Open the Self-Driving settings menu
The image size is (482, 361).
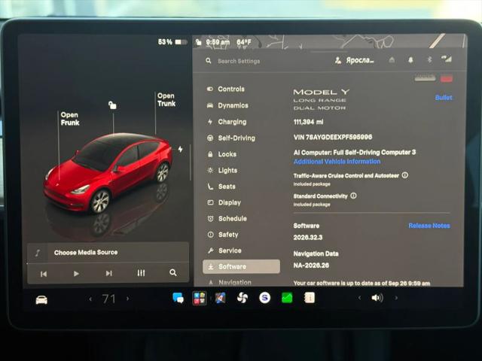pyautogui.click(x=231, y=138)
